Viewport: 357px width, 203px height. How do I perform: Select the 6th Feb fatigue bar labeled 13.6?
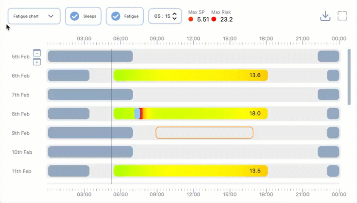click(190, 75)
